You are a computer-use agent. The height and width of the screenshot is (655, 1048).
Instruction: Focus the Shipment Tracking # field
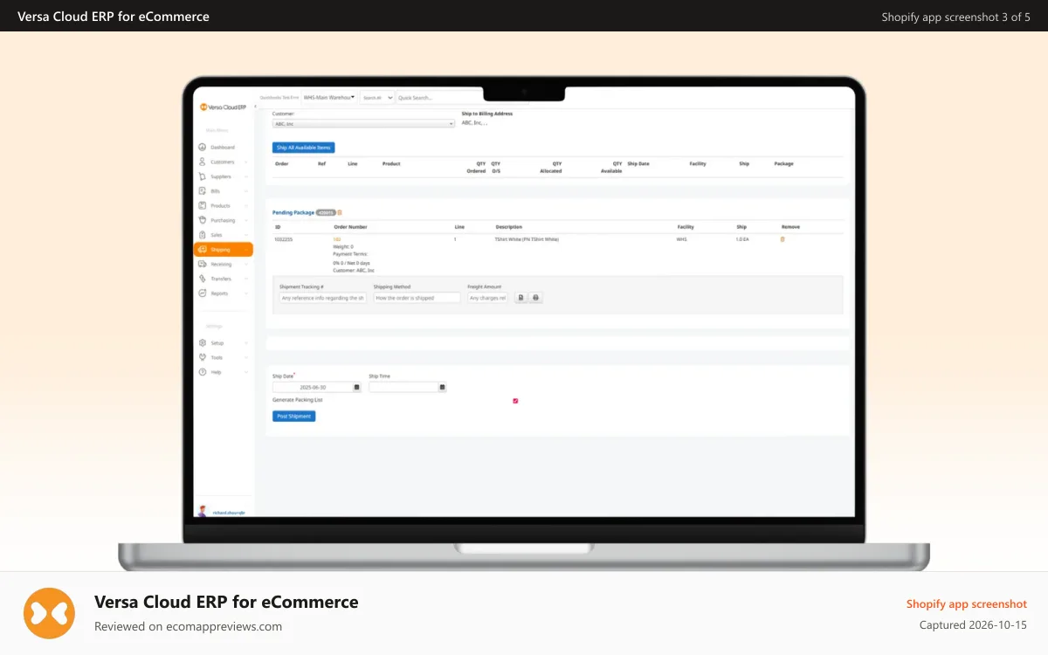pyautogui.click(x=323, y=298)
